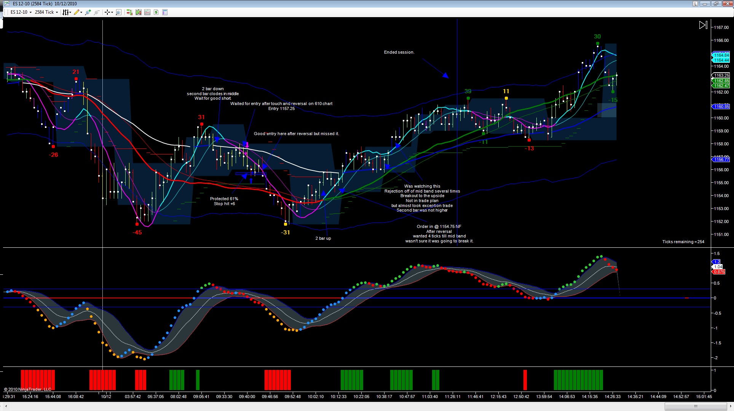Click the white 1163.25 price marker
This screenshot has height=411, width=734.
click(x=721, y=76)
